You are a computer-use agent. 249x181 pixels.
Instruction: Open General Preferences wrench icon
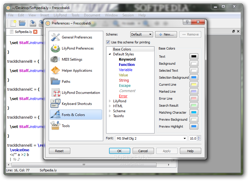click(x=55, y=37)
